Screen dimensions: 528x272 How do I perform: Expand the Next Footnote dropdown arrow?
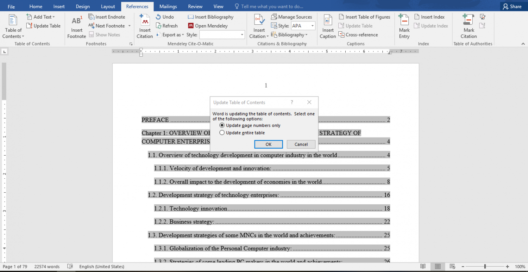129,26
